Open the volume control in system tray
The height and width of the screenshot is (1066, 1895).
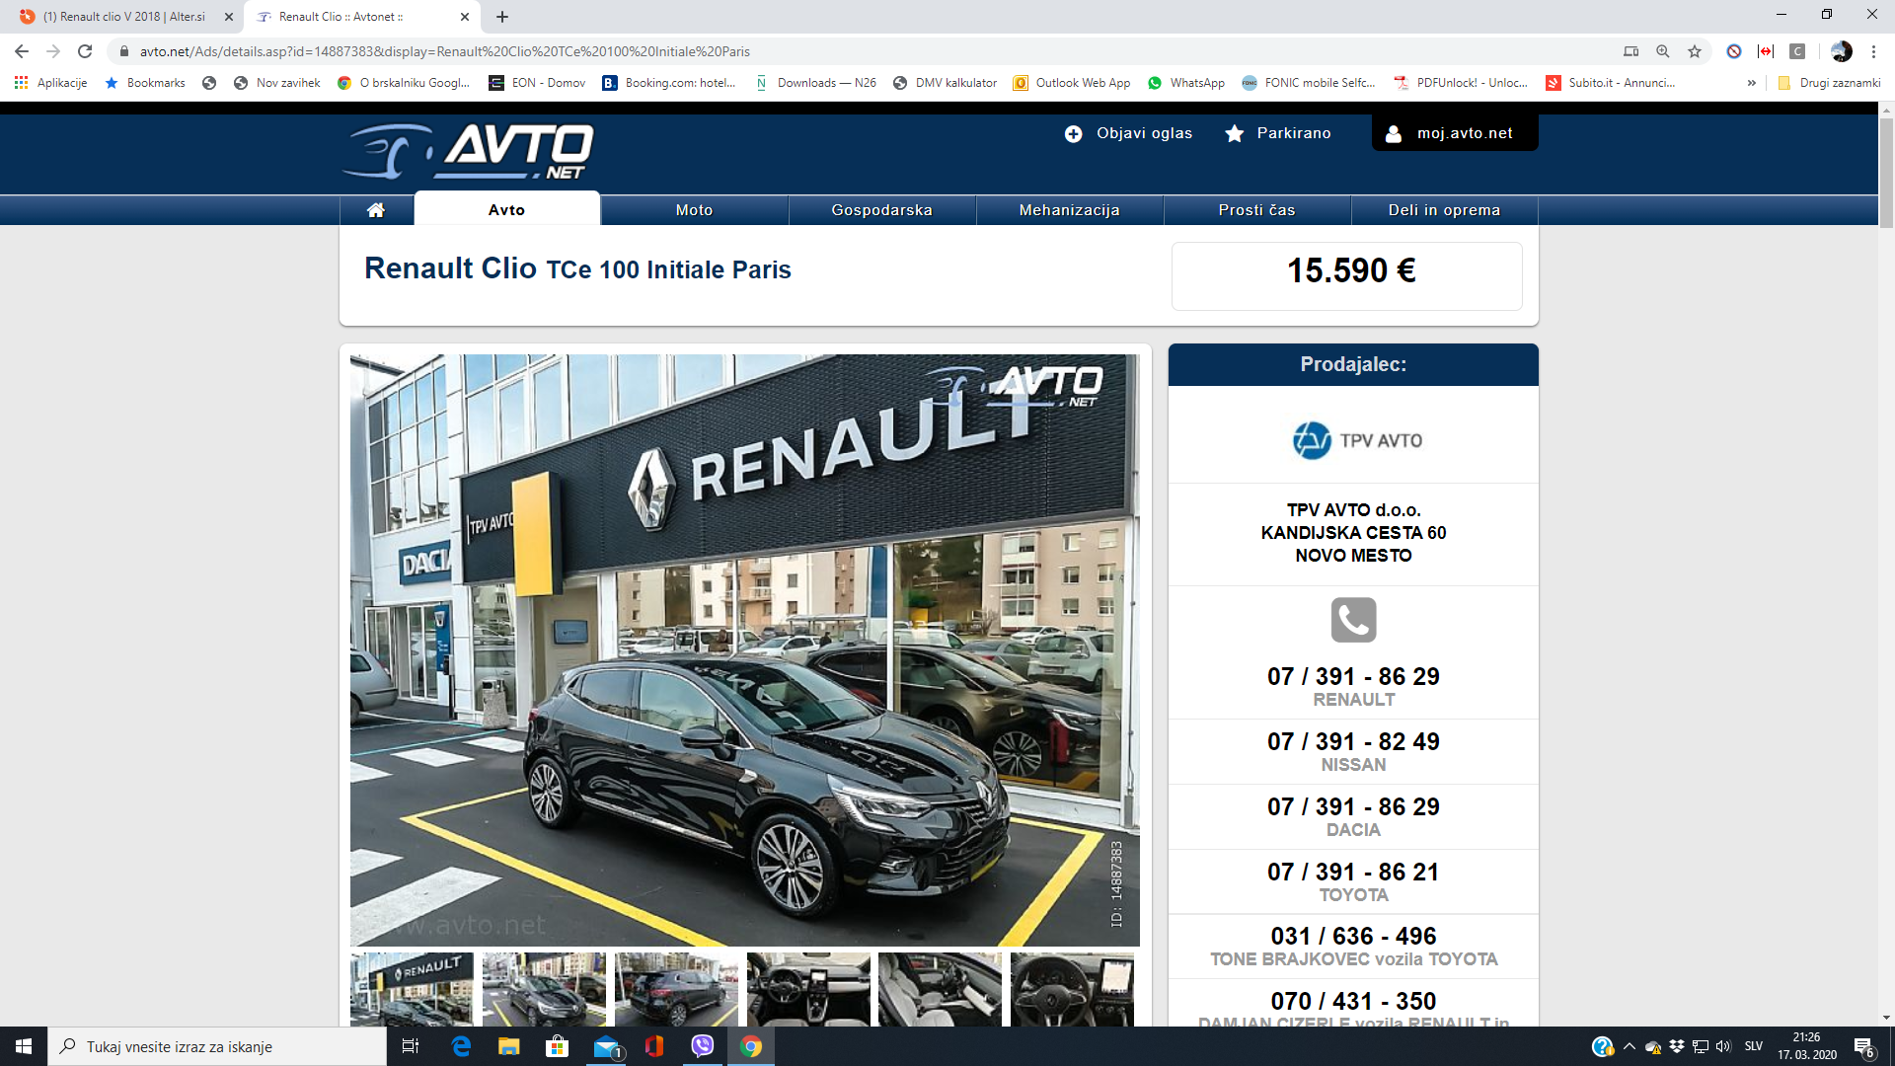pos(1723,1046)
